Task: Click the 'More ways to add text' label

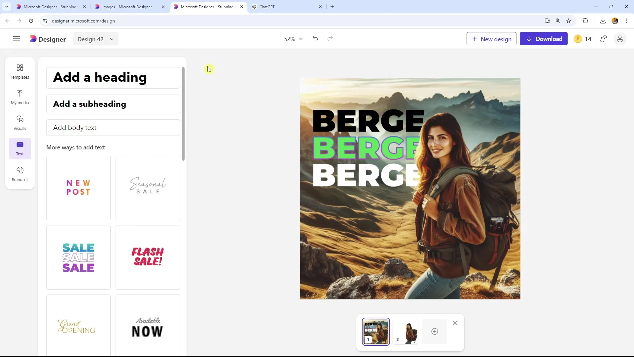Action: tap(76, 147)
